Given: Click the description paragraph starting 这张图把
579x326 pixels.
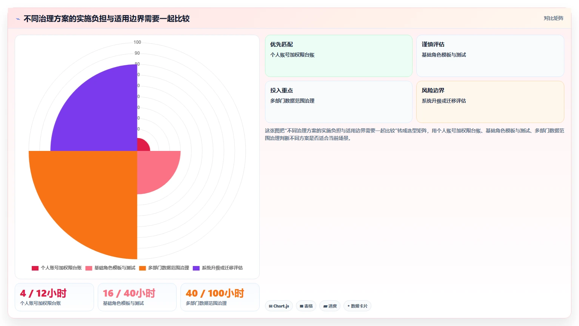Looking at the screenshot, I should 414,134.
